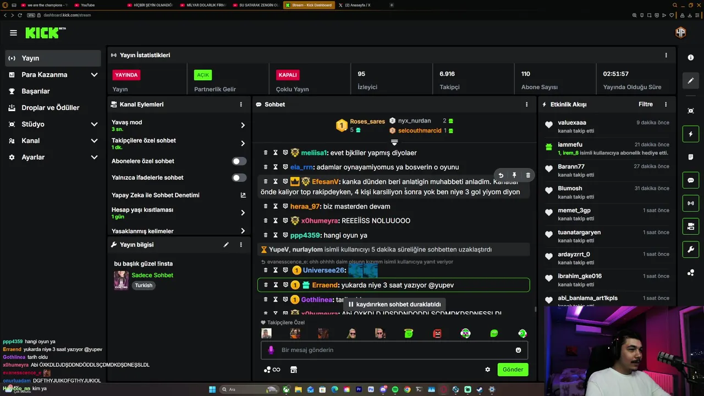The height and width of the screenshot is (396, 704).
Task: Delete EfesanV message with trash icon
Action: 528,175
